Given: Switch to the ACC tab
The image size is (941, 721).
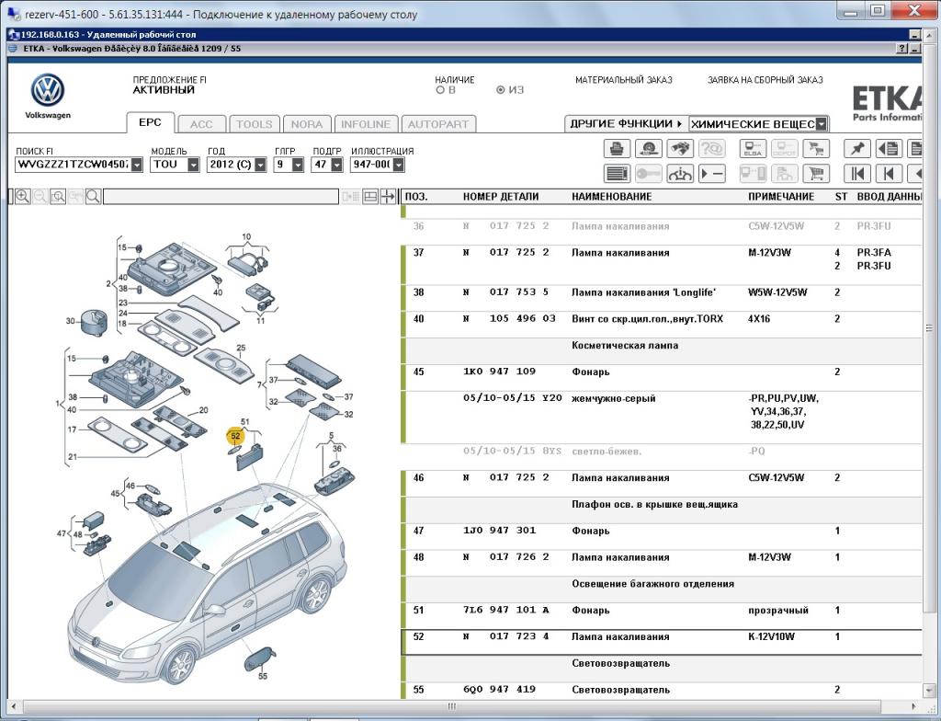Looking at the screenshot, I should click(201, 124).
